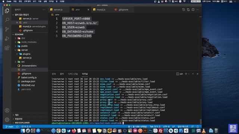Open the Explorer view in activity bar
This screenshot has width=239, height=134.
coord(7,11)
